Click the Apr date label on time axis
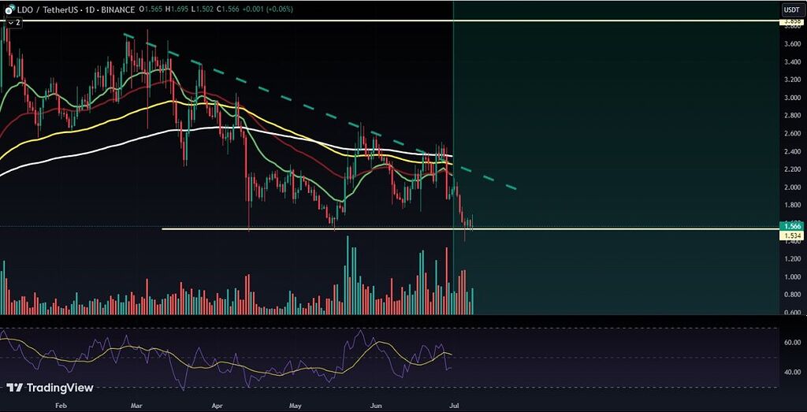807x412 pixels. [218, 404]
